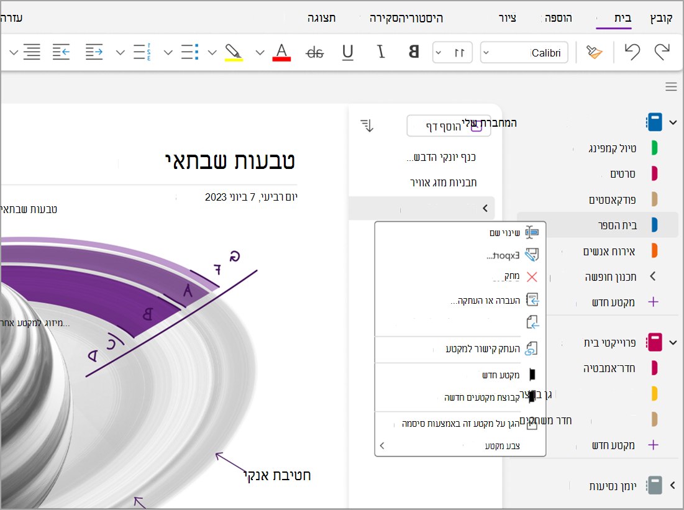Screen dimensions: 684x510
Task: Open paragraph alignment dropdown
Action: coord(14,53)
